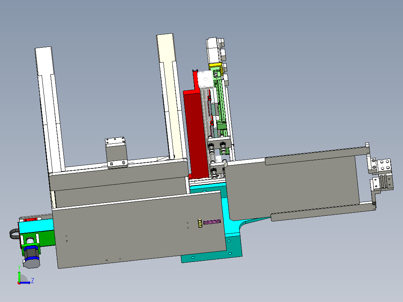Screen dimensions: 403x302
Task: Select the large gray front cover panel
Action: pyautogui.click(x=140, y=230)
